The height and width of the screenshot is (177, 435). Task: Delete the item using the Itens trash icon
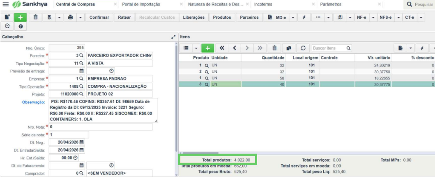pyautogui.click(x=274, y=48)
